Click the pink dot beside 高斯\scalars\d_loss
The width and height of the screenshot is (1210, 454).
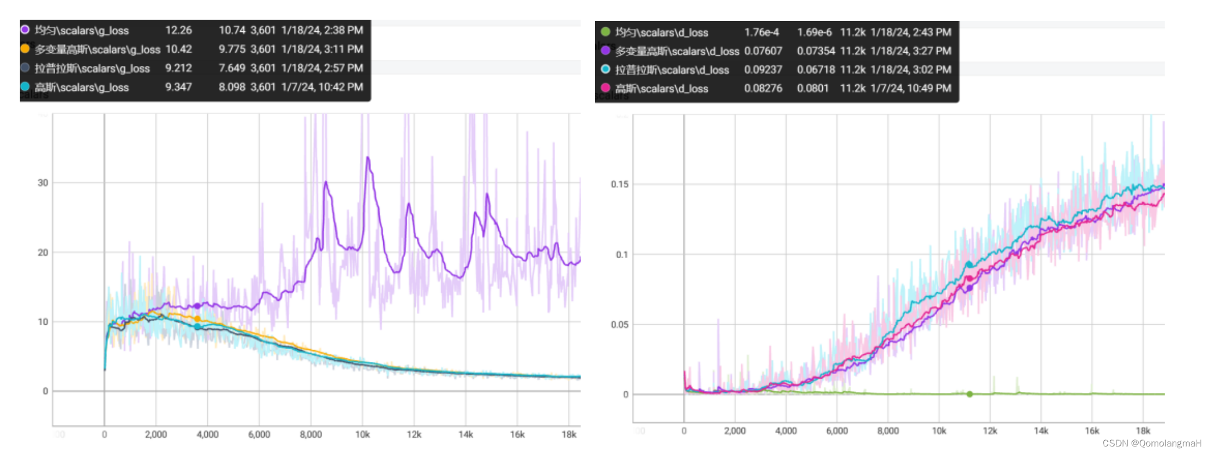point(606,88)
